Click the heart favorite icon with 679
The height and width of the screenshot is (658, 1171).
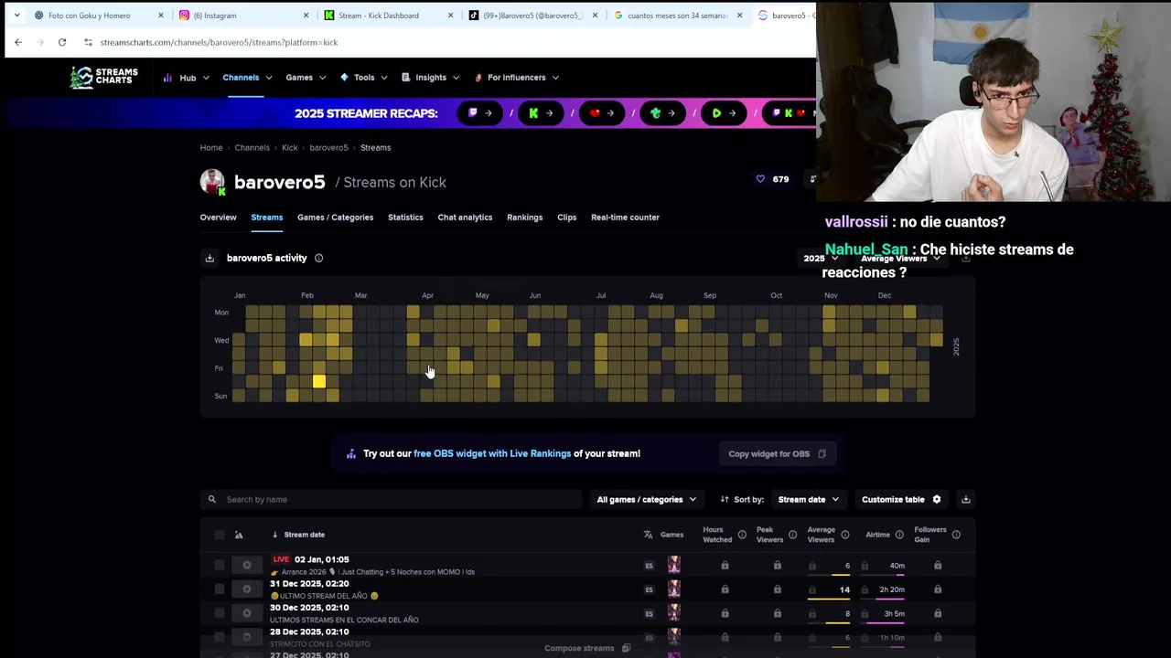760,179
